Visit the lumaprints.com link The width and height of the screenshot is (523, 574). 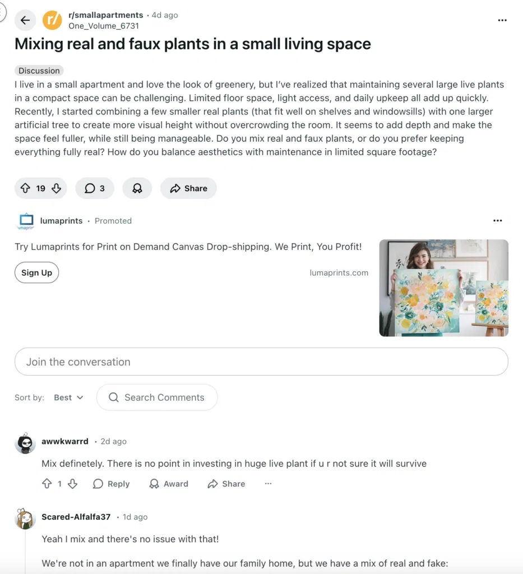click(339, 272)
